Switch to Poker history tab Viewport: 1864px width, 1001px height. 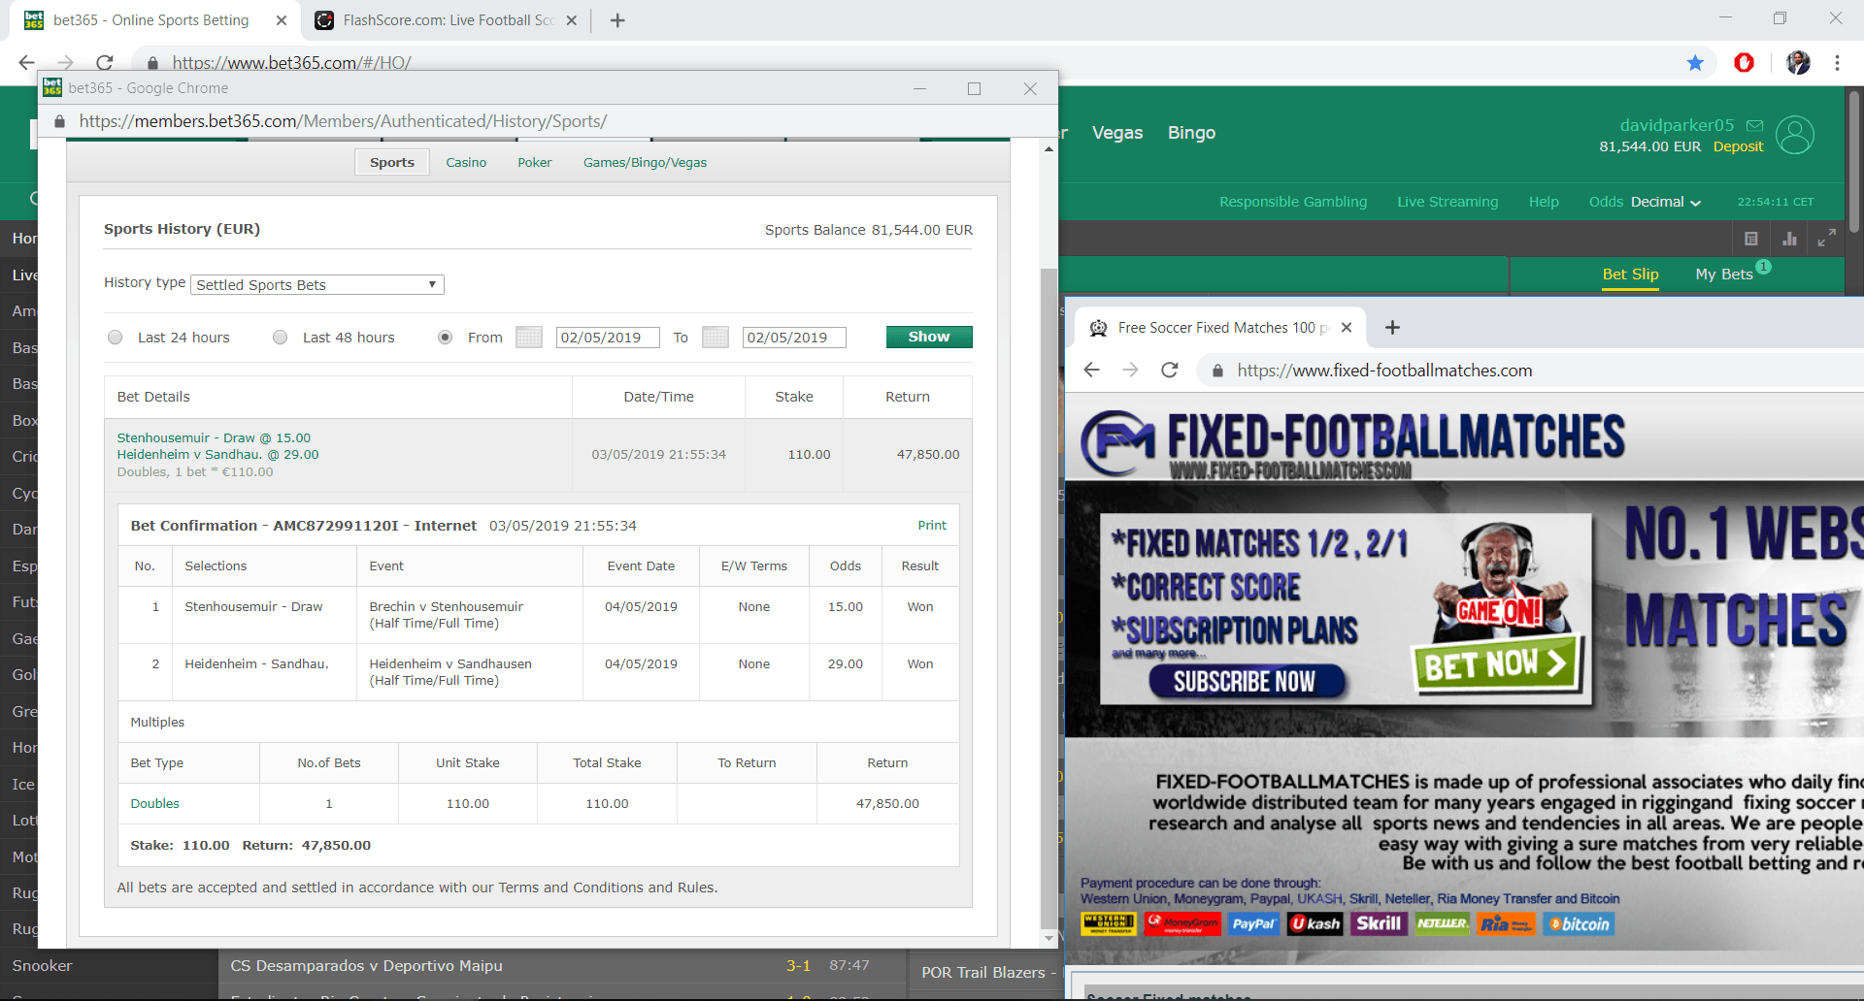(535, 163)
